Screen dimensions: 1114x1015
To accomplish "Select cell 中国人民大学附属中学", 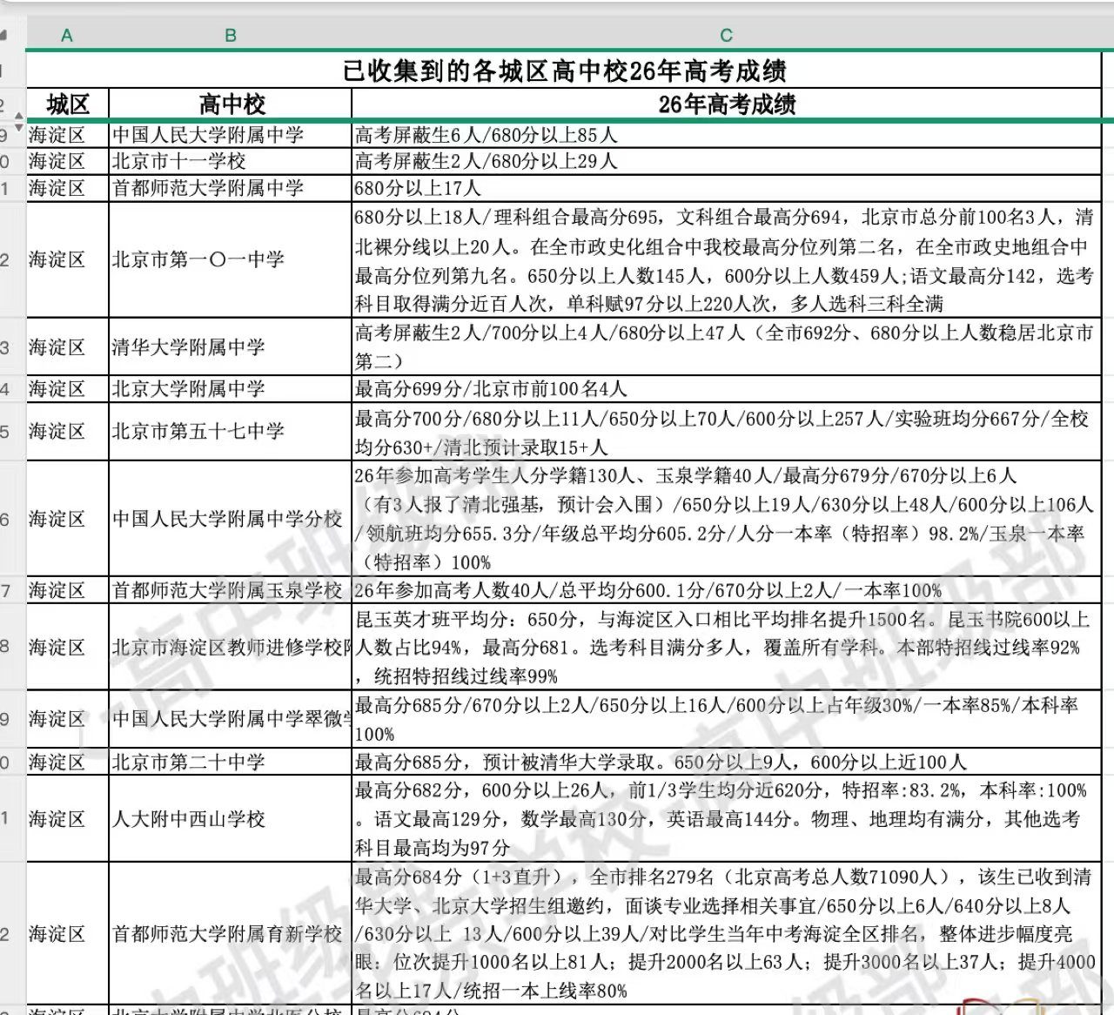I will pos(231,135).
